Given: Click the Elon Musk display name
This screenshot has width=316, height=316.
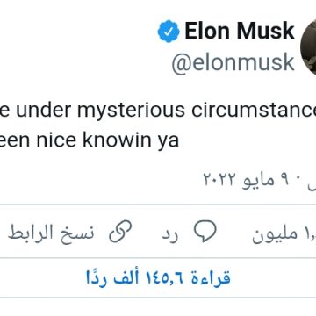Looking at the screenshot, I should (240, 31).
